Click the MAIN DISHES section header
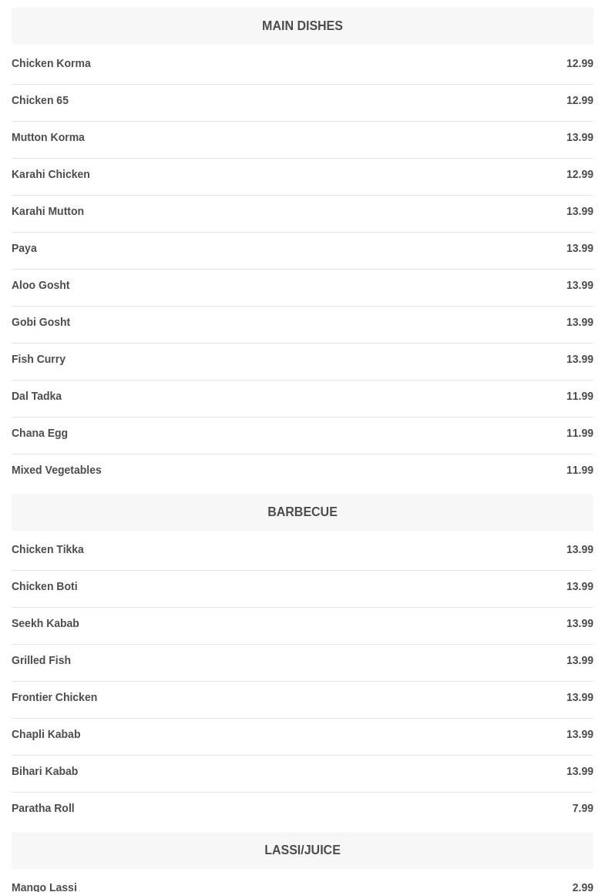605x892 pixels. tap(302, 26)
